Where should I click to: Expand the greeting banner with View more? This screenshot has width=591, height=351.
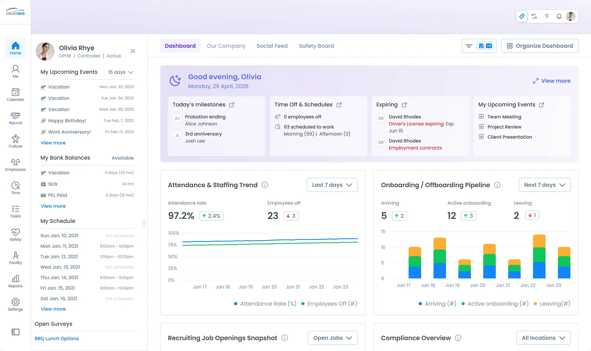click(551, 81)
